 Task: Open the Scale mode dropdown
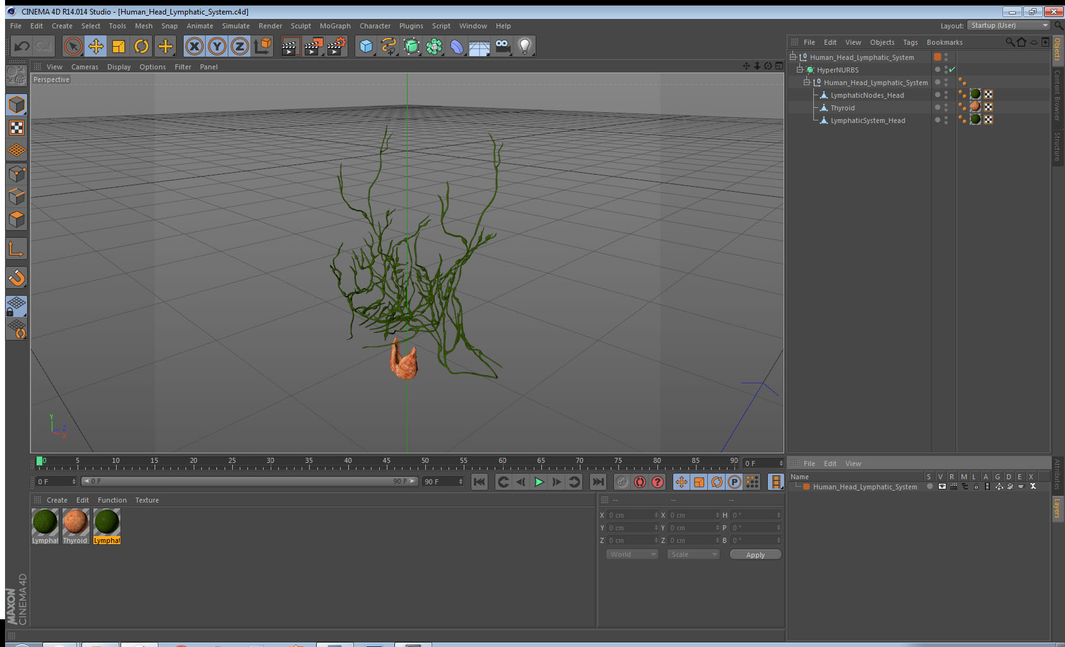point(693,554)
